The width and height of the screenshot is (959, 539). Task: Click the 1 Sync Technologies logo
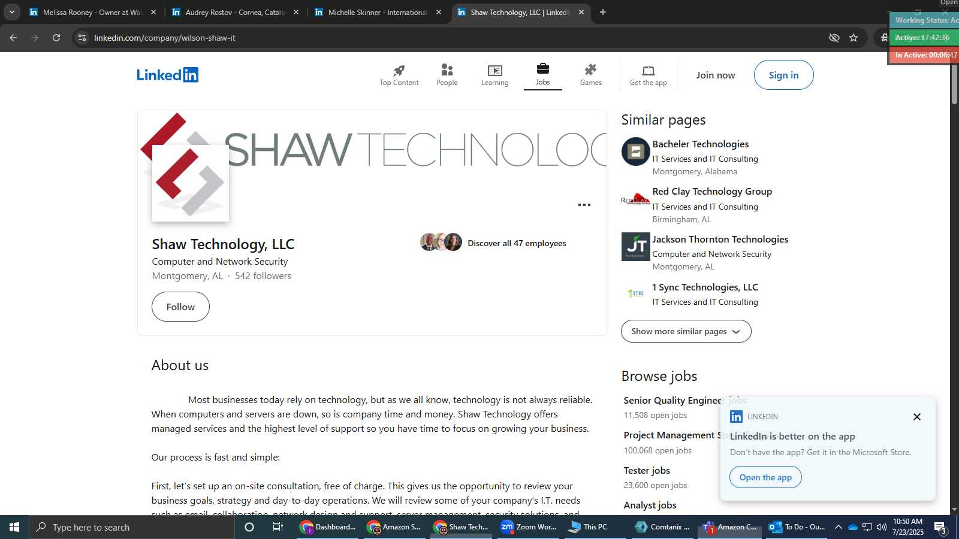pos(635,293)
